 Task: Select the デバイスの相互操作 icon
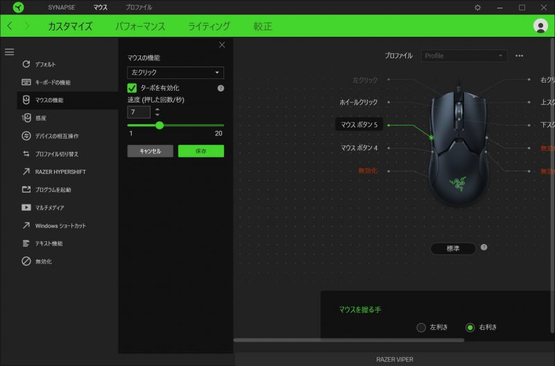(x=26, y=136)
